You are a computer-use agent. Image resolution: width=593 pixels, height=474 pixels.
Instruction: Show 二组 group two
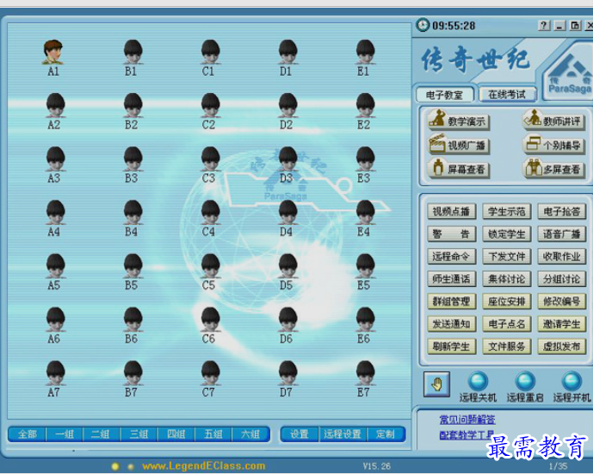(x=102, y=433)
